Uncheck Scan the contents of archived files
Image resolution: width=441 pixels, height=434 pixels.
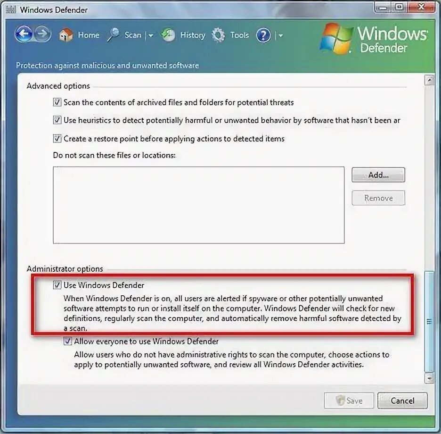pyautogui.click(x=57, y=102)
